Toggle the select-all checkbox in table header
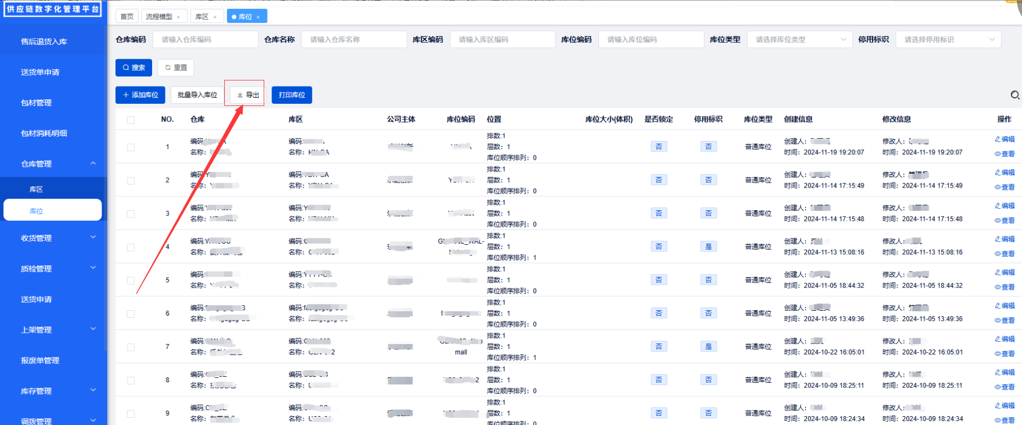Viewport: 1022px width, 425px height. tap(131, 120)
